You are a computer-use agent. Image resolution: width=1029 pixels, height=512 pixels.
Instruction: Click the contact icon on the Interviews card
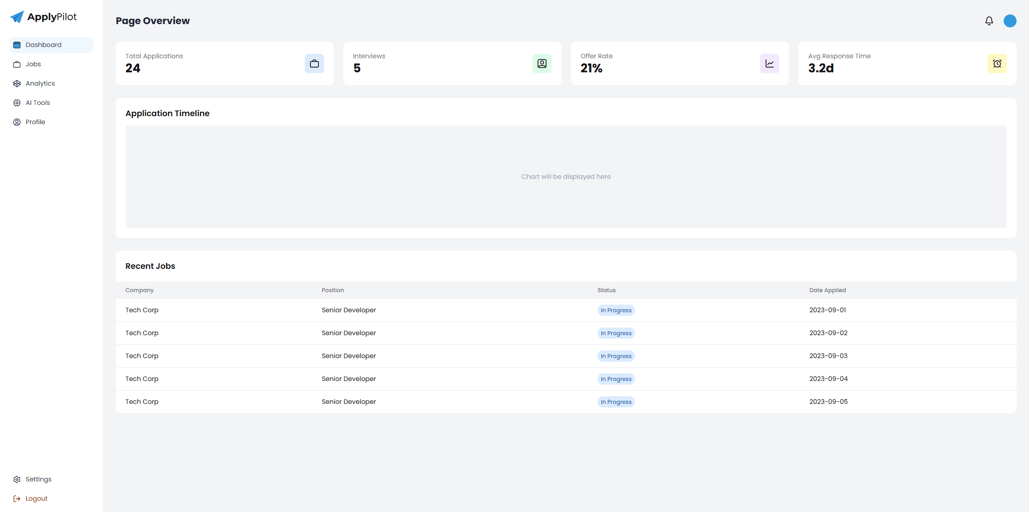[x=542, y=63]
